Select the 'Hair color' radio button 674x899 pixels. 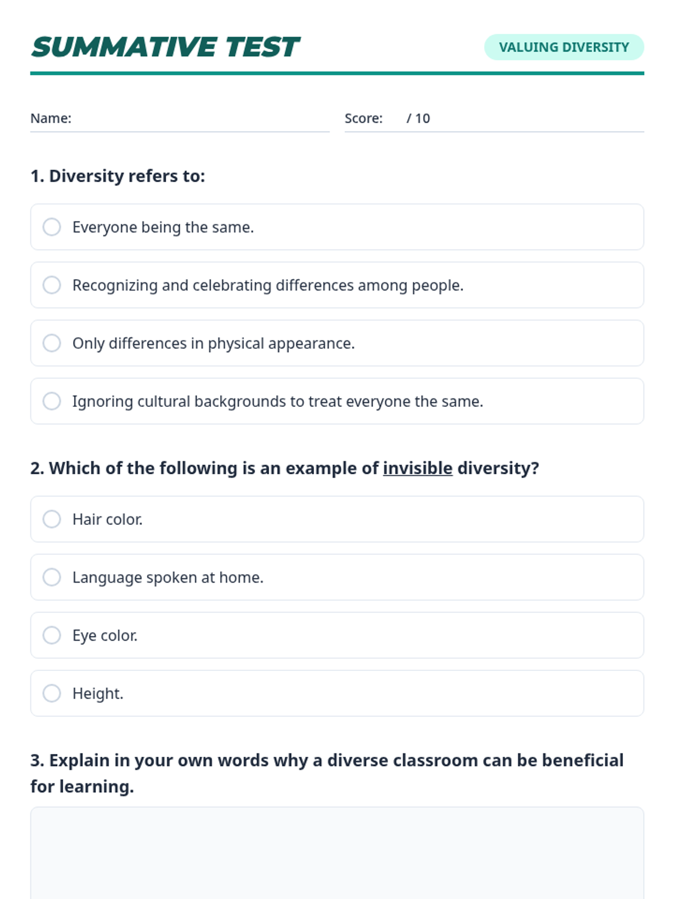click(52, 519)
